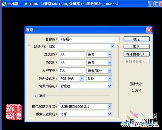Open the height unit 像素 dropdown

click(x=99, y=62)
